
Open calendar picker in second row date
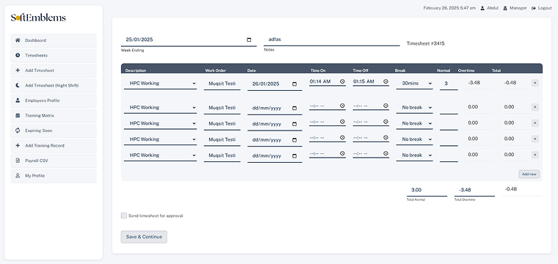point(294,109)
